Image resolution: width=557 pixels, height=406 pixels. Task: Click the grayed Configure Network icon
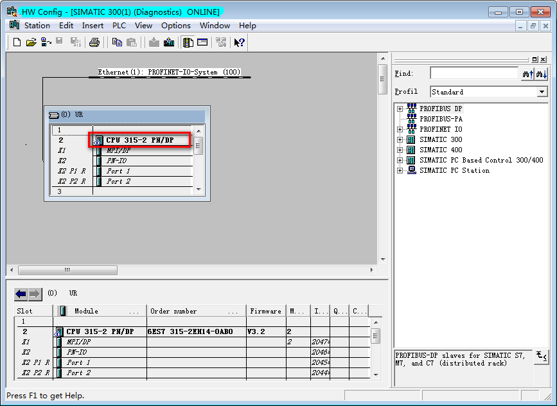pos(221,42)
